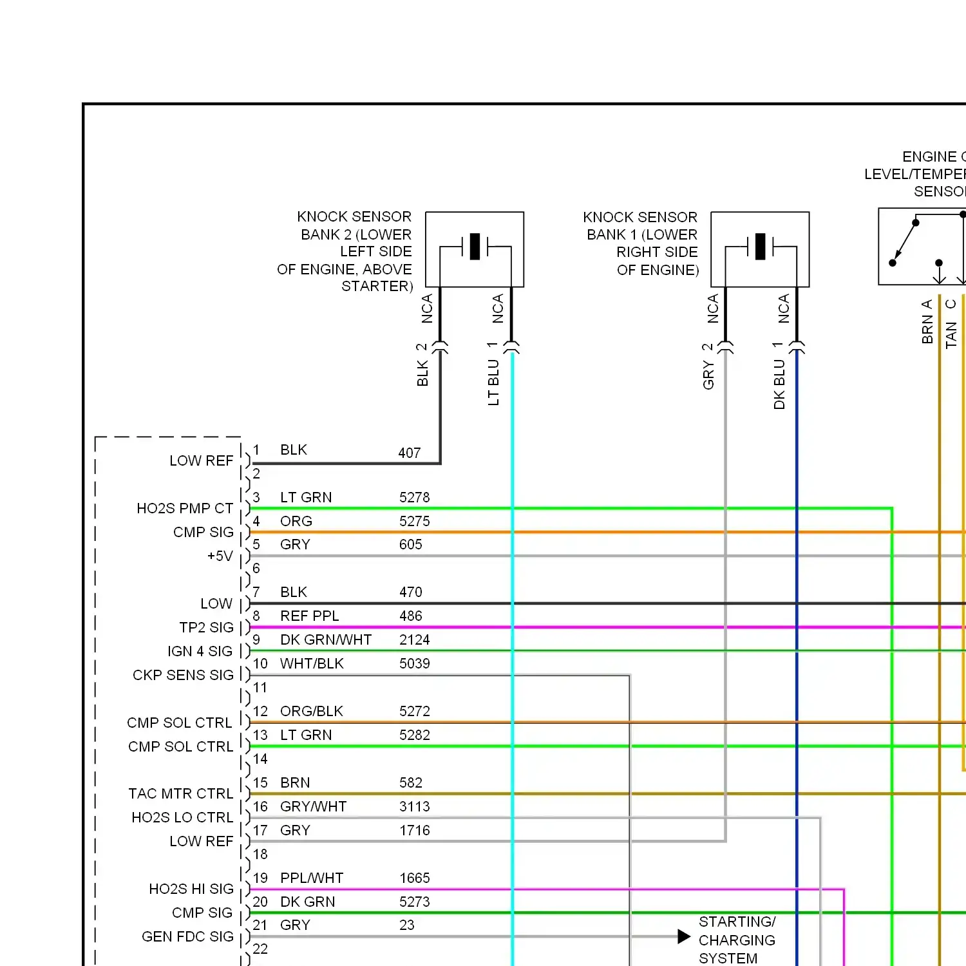This screenshot has width=966, height=966.
Task: Select the 'KNOCK SENSOR BANK 1' label text
Action: [x=641, y=243]
